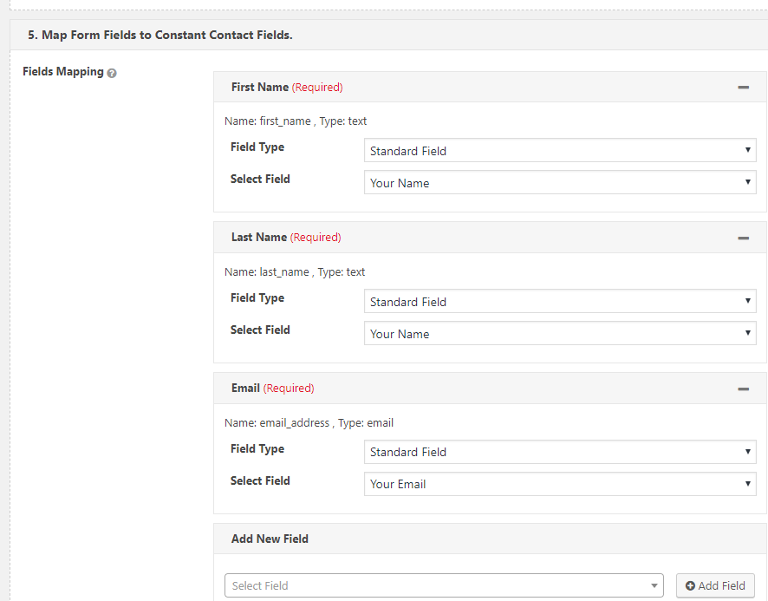Open the Add New Field selector
The image size is (768, 601).
coord(444,585)
